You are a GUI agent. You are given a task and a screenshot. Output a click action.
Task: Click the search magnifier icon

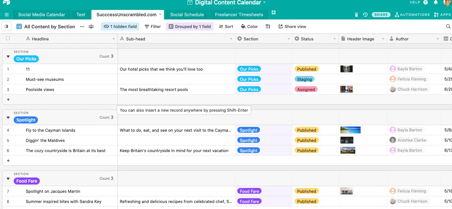coord(448,27)
